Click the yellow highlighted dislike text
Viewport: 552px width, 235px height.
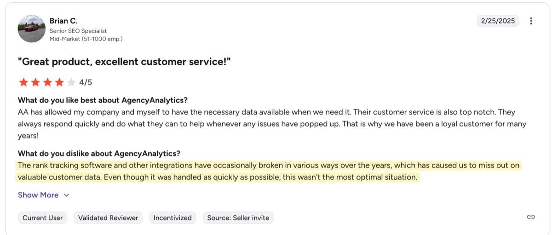tap(269, 171)
